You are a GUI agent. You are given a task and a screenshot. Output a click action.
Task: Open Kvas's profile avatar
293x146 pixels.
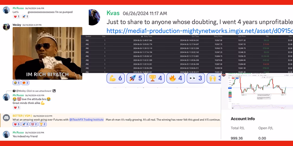(94, 17)
